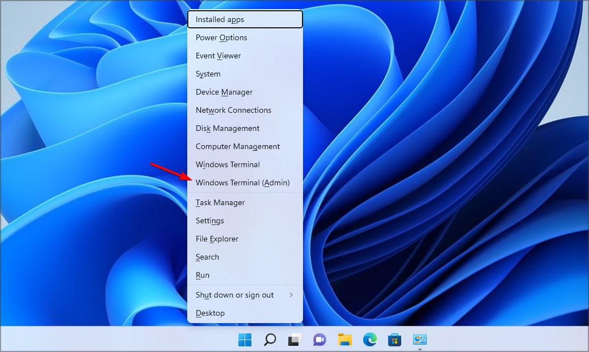Open Microsoft Edge from the taskbar
Viewport: 589px width, 352px height.
(369, 340)
